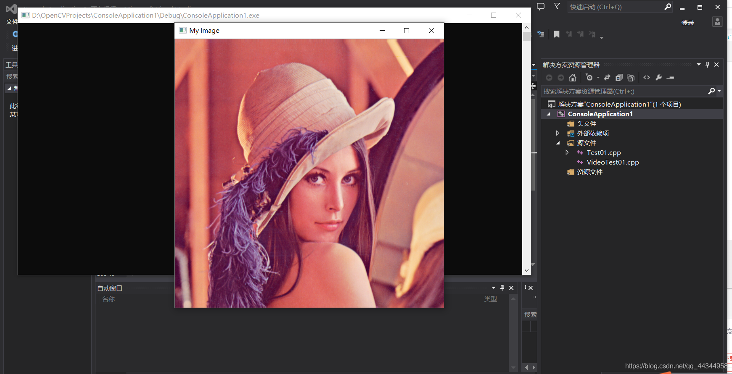Click the 类型 column header
Image resolution: width=732 pixels, height=374 pixels.
[x=491, y=299]
